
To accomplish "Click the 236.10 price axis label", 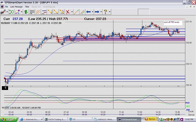I will pos(188,64).
